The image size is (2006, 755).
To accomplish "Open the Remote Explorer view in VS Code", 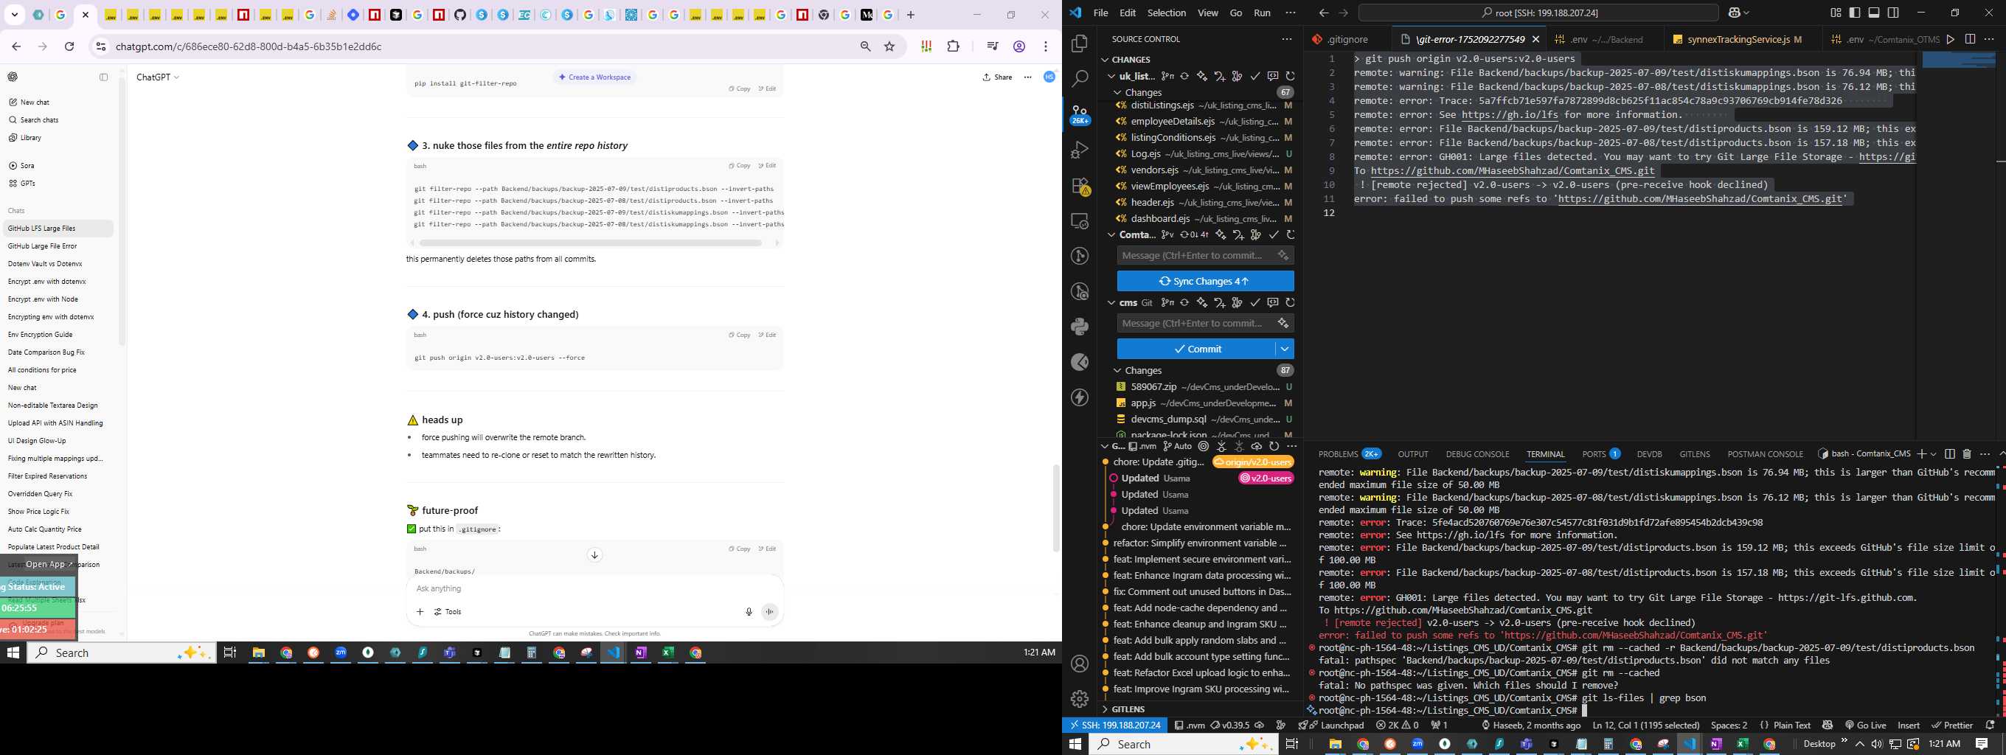I will coord(1079,221).
